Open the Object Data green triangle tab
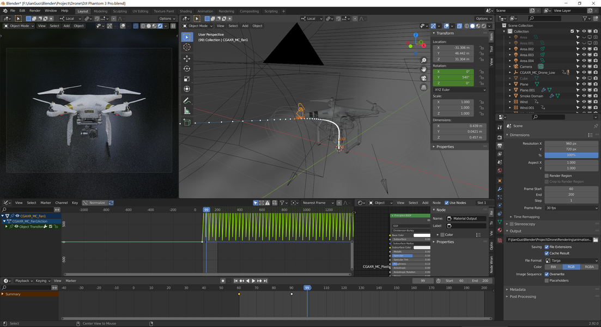 pos(500,222)
